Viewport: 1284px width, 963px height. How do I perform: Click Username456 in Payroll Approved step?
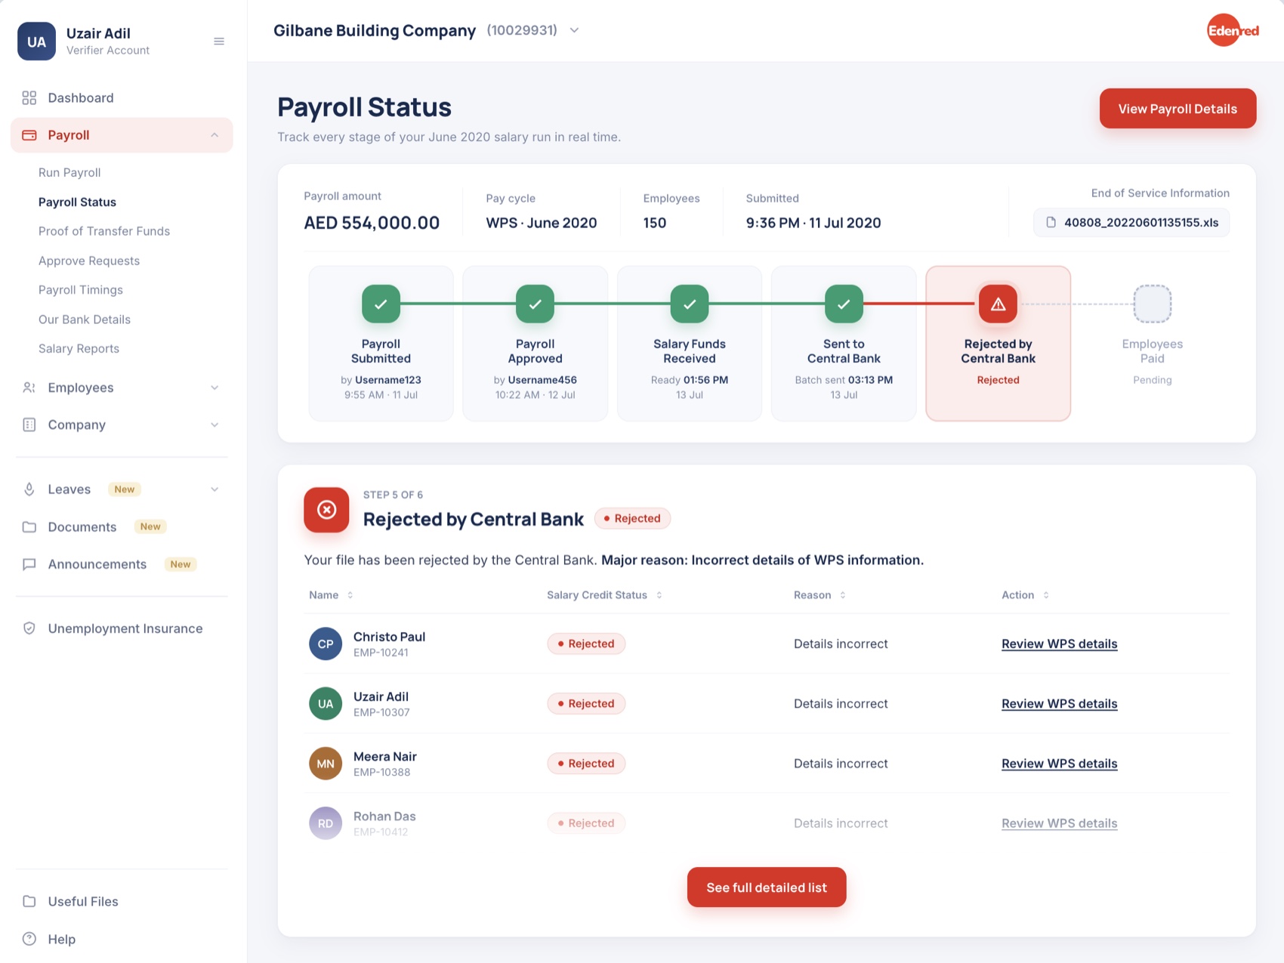click(x=542, y=380)
